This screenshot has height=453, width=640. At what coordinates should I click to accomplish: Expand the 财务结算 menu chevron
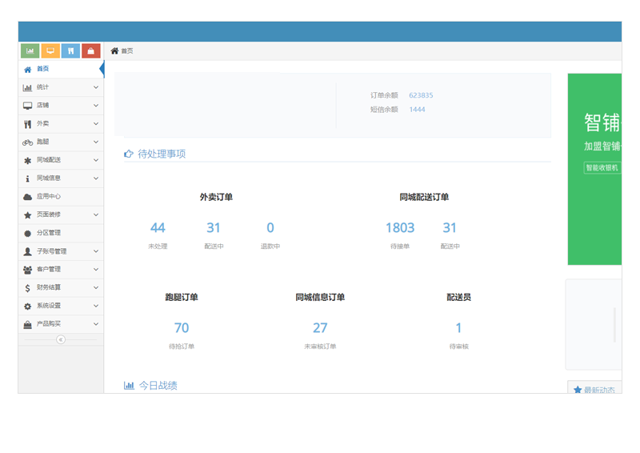[95, 287]
